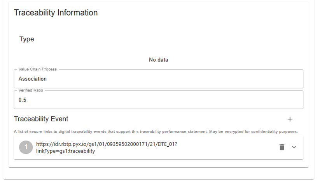
Task: Delete the DTE_01 traceability event
Action: 282,147
